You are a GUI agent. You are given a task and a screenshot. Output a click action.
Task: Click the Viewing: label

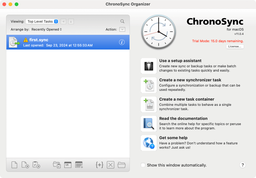click(17, 21)
